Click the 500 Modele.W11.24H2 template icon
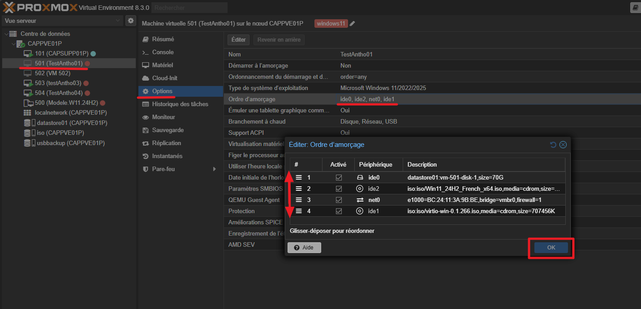This screenshot has width=641, height=309. click(28, 103)
